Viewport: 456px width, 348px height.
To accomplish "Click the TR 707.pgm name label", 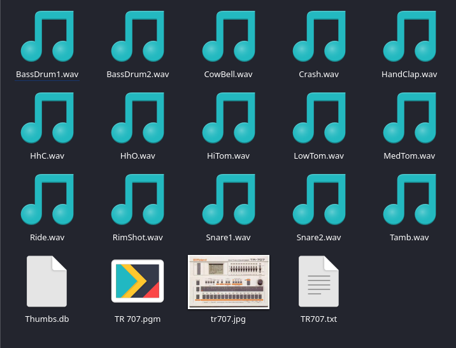I will (x=138, y=319).
